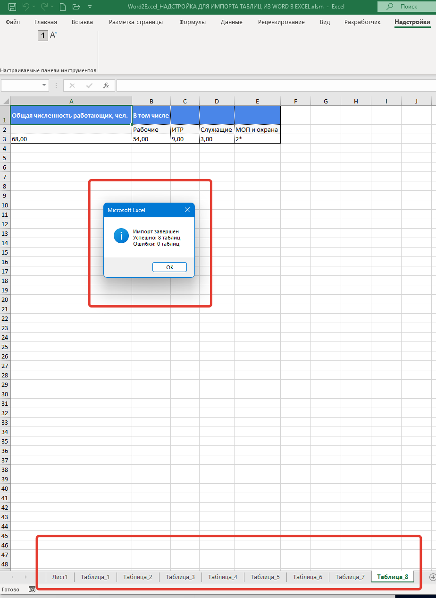Screen dimensions: 436x598
Task: Open the Файл menu
Action: click(13, 22)
